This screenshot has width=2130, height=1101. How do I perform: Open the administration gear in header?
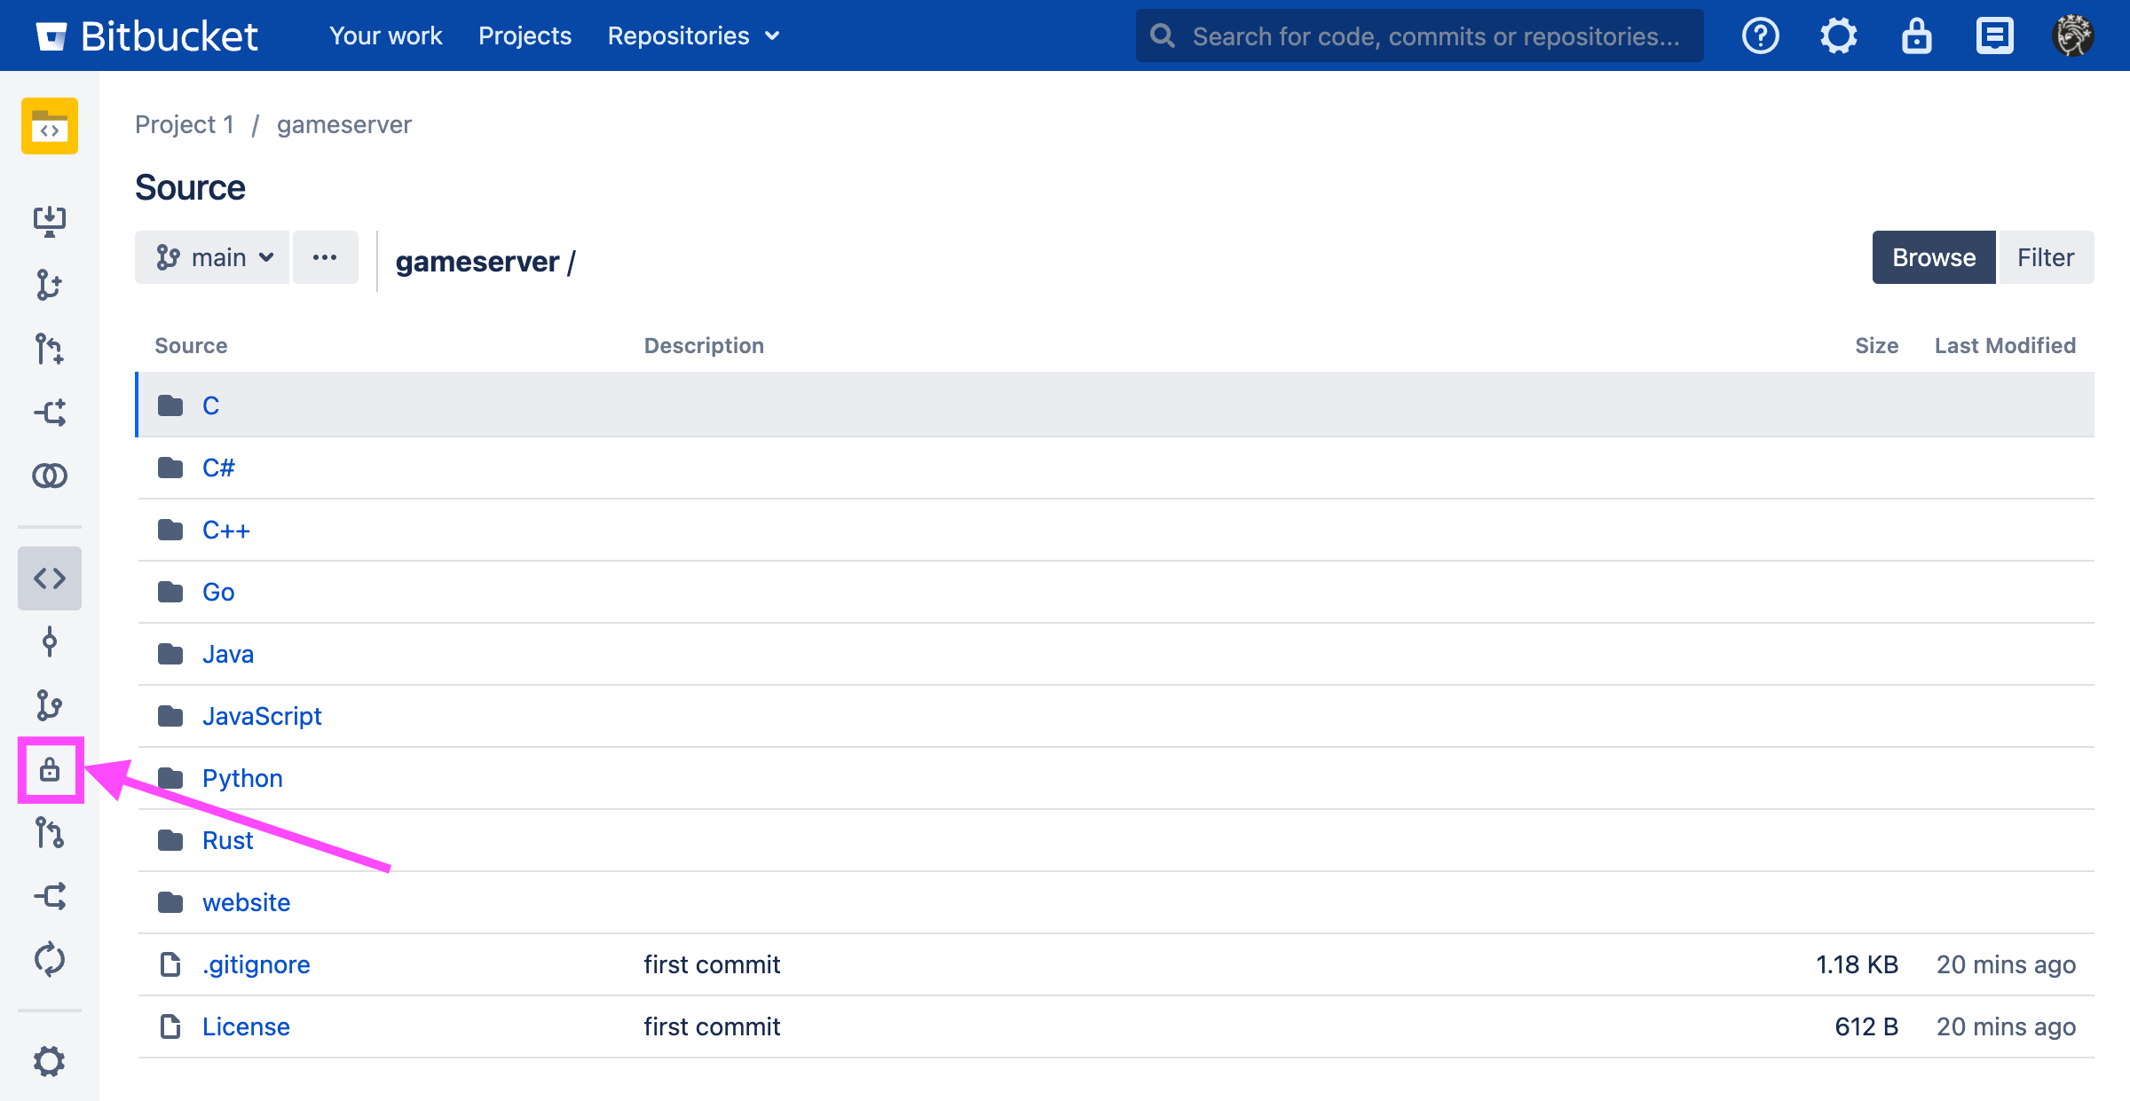pos(1838,35)
